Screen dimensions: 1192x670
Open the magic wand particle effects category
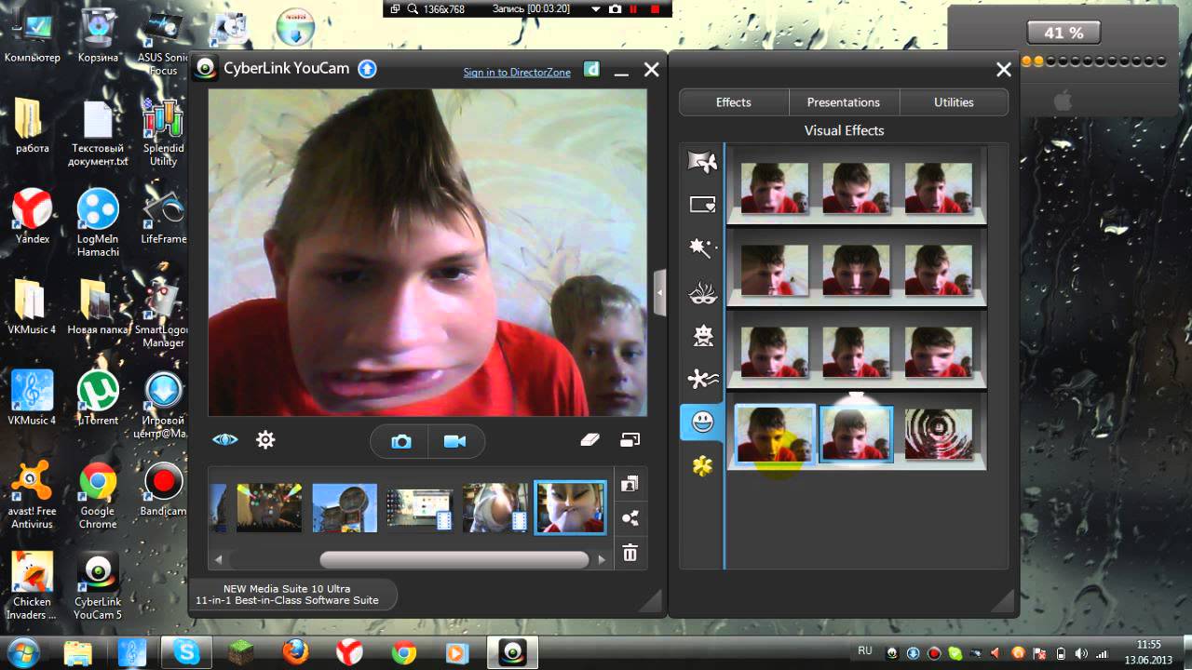pos(702,248)
